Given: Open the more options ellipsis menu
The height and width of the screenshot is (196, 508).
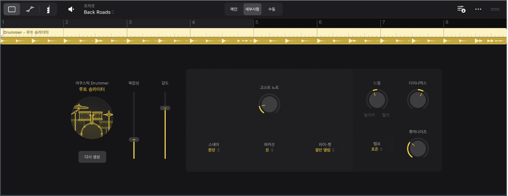Looking at the screenshot, I should (x=478, y=9).
